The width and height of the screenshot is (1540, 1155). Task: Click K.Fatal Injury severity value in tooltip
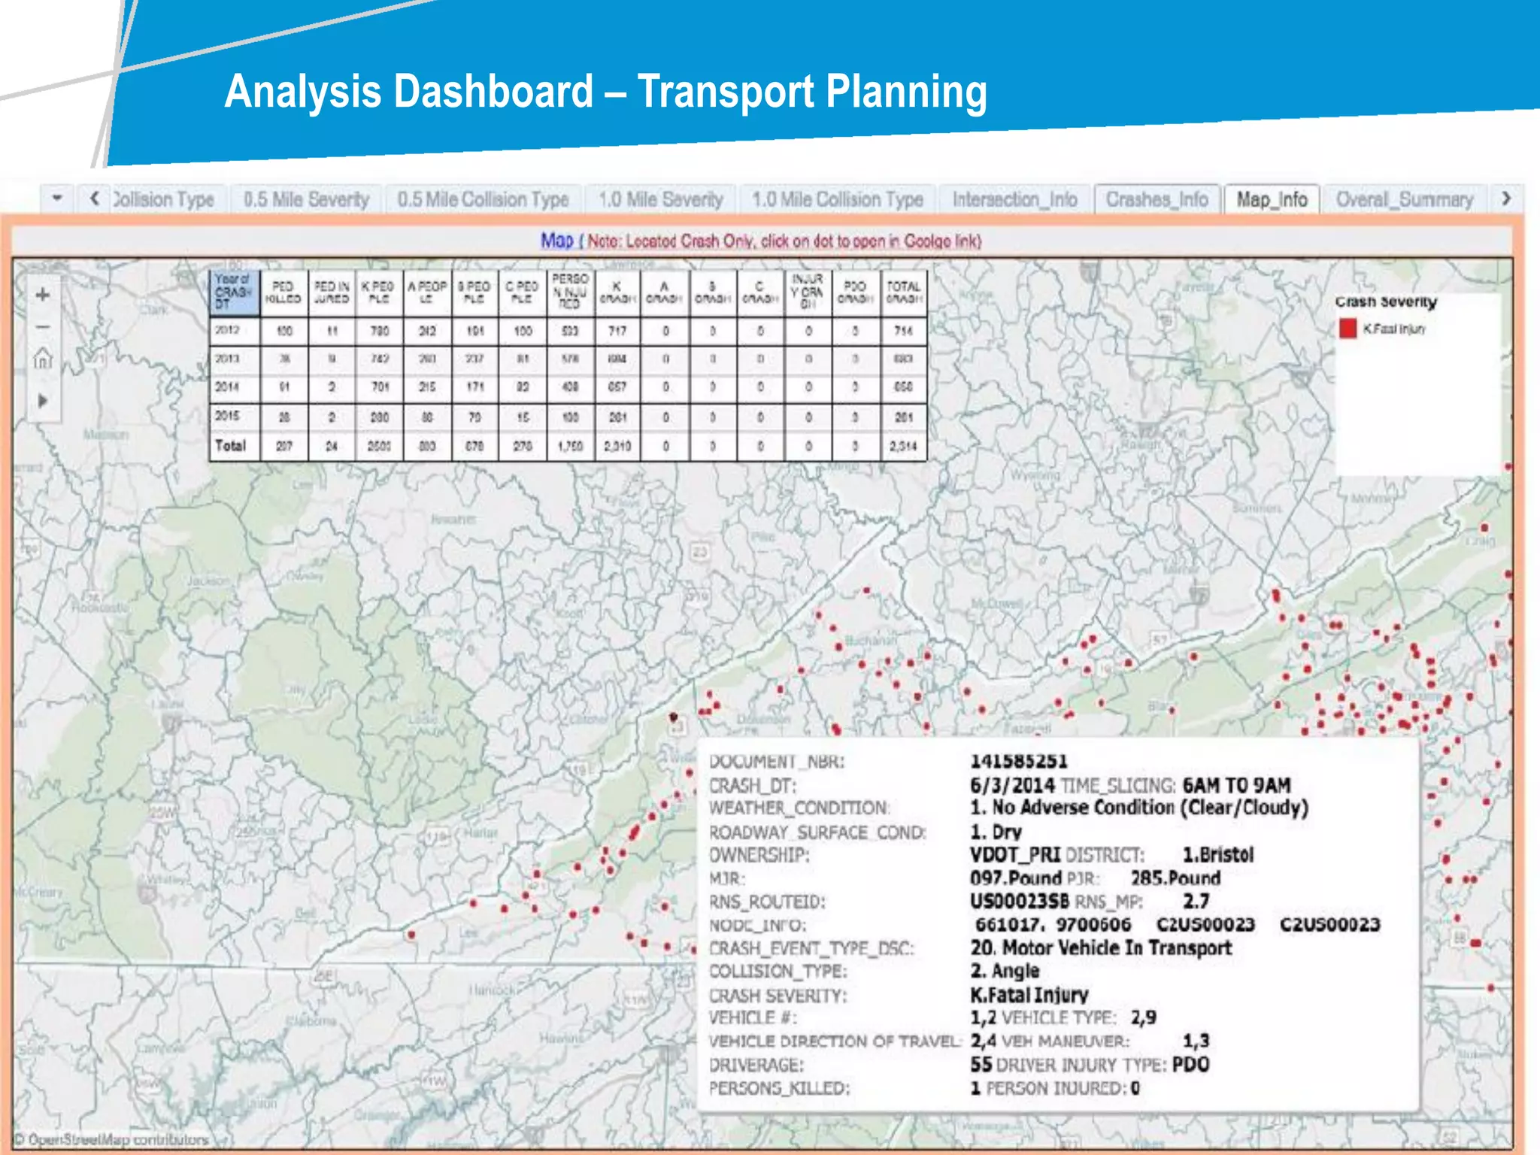tap(1029, 995)
